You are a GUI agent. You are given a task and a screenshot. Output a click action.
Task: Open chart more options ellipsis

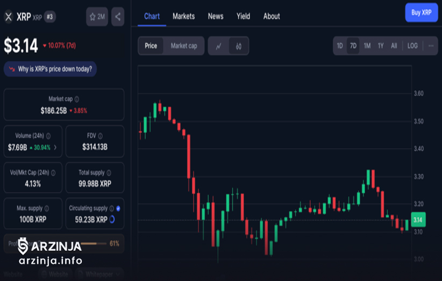point(431,46)
